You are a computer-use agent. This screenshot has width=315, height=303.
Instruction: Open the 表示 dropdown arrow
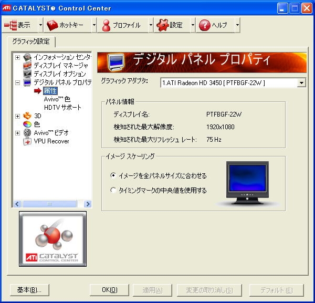pyautogui.click(x=40, y=25)
